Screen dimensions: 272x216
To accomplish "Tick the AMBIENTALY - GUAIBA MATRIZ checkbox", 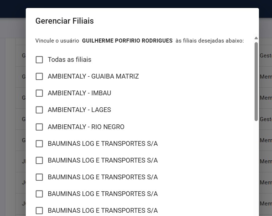I will (39, 76).
